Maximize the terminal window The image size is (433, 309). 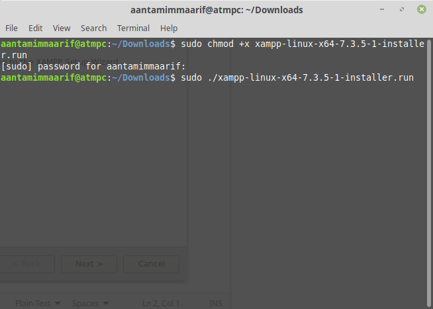pos(402,10)
